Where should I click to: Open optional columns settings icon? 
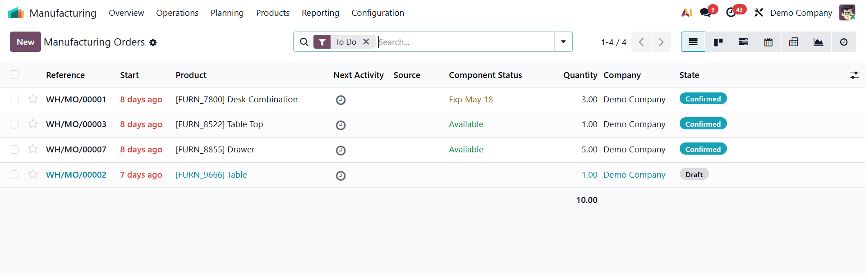point(854,75)
